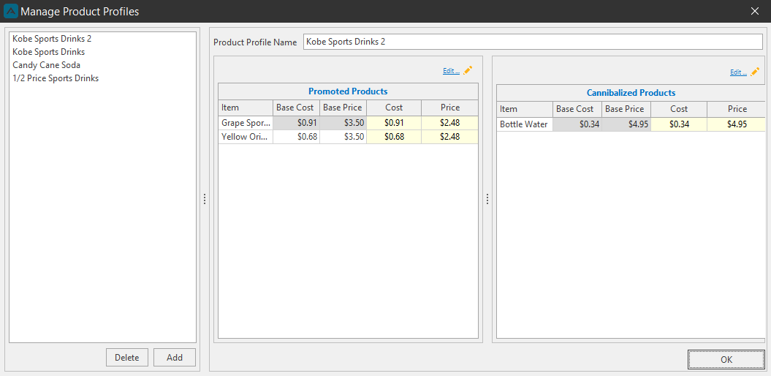The height and width of the screenshot is (376, 771).
Task: Select Kobe Sports Drinks 2 profile in list
Action: coord(103,38)
